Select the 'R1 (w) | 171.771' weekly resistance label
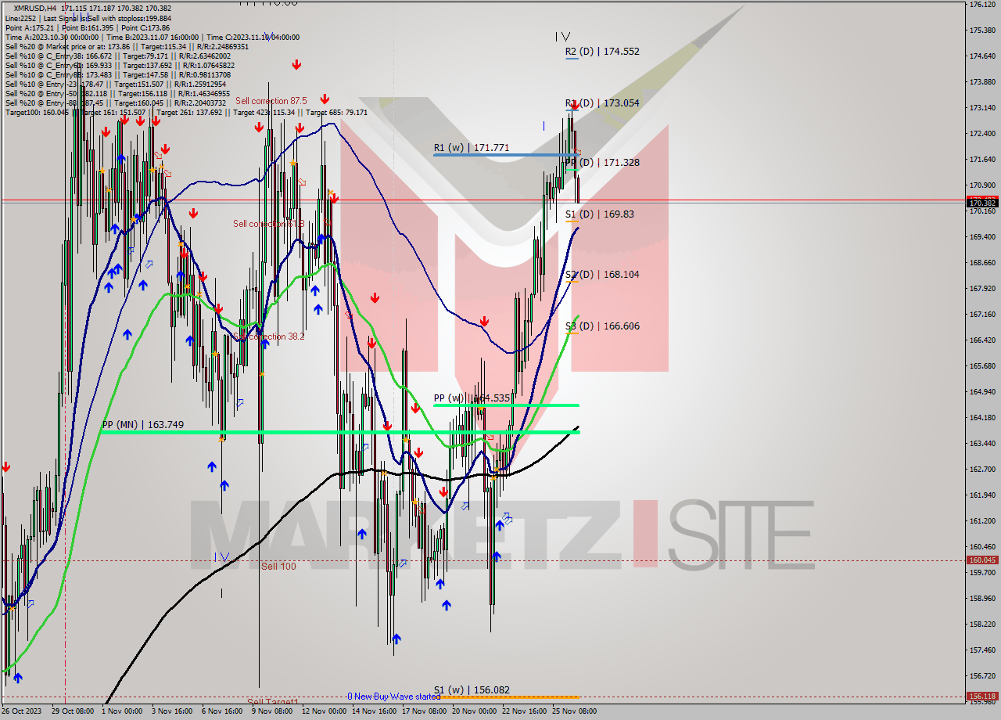1001x720 pixels. (x=472, y=147)
